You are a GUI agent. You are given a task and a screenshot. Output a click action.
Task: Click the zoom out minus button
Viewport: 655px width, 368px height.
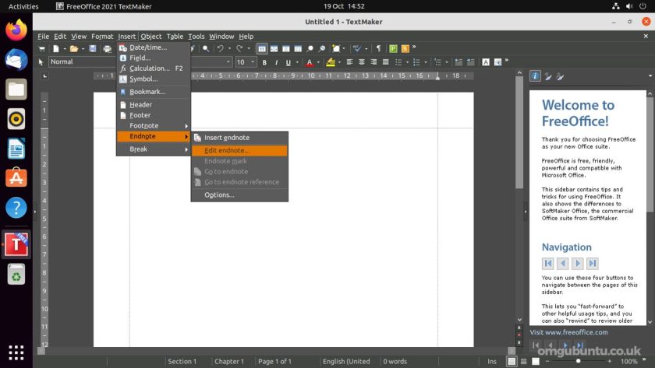[547, 361]
